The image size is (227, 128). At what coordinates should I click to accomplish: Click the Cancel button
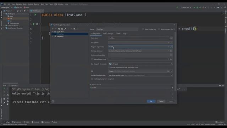tap(161, 101)
